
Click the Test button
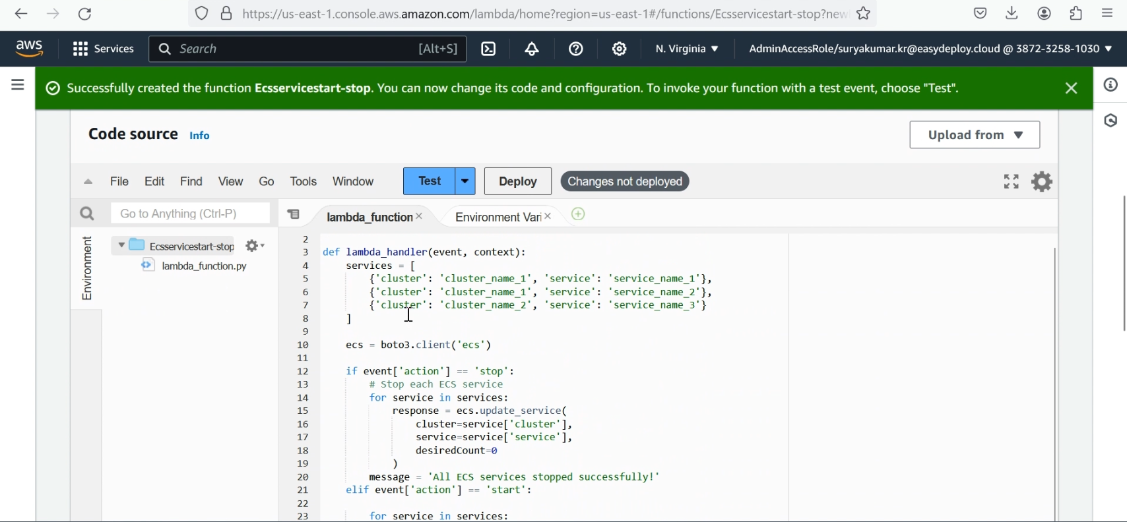pyautogui.click(x=430, y=181)
